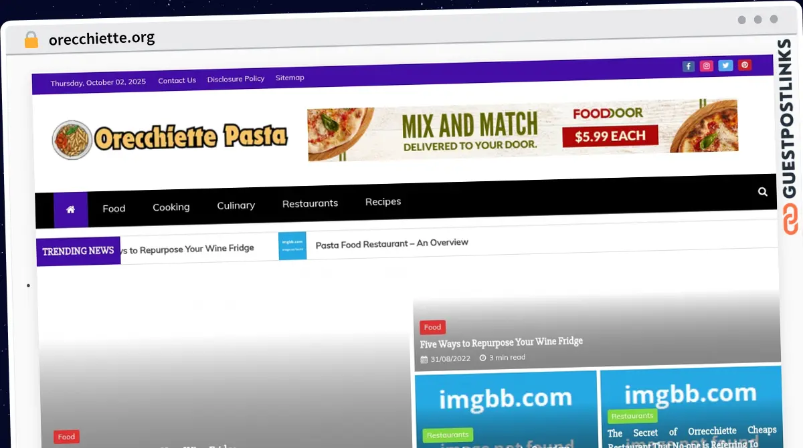The height and width of the screenshot is (448, 803).
Task: Open Pasta Food Restaurant – An Overview headline
Action: coord(391,244)
